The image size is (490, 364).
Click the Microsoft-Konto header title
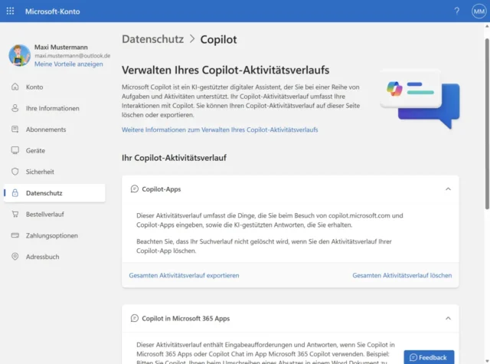[53, 11]
